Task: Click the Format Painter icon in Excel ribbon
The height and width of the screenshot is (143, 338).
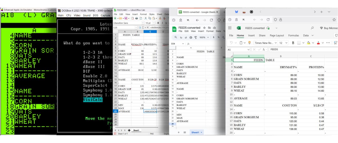Action: tap(249, 43)
